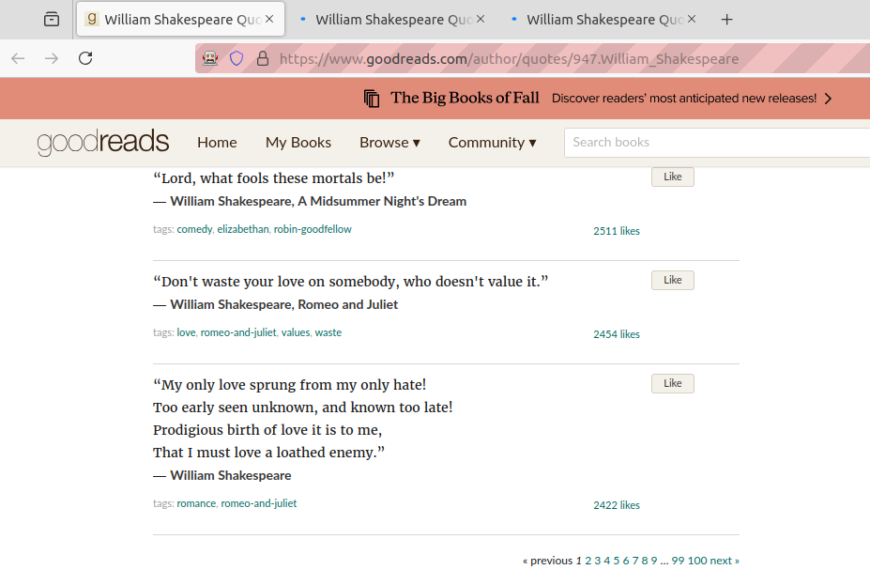Select the Home menu item
Screen dimensions: 870x585
tap(217, 143)
